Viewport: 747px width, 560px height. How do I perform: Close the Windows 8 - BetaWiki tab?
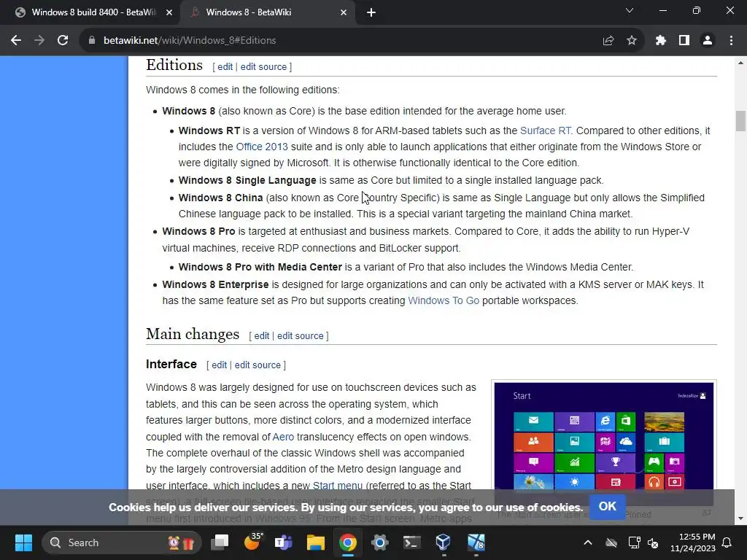pos(344,12)
